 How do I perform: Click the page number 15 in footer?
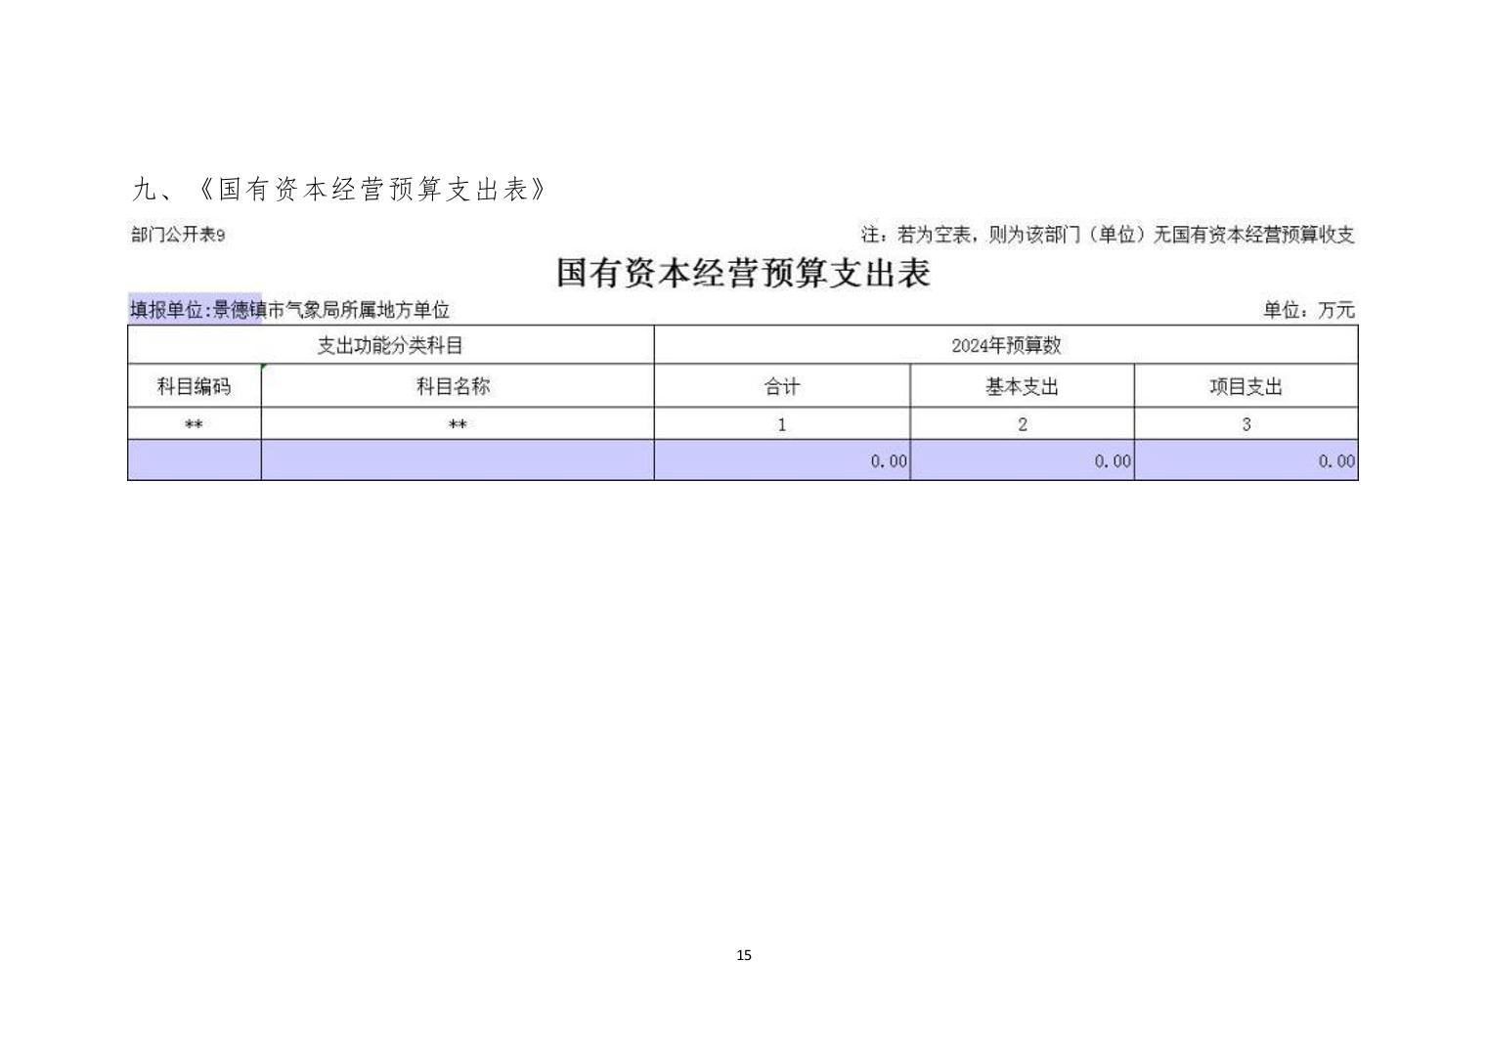point(743,955)
